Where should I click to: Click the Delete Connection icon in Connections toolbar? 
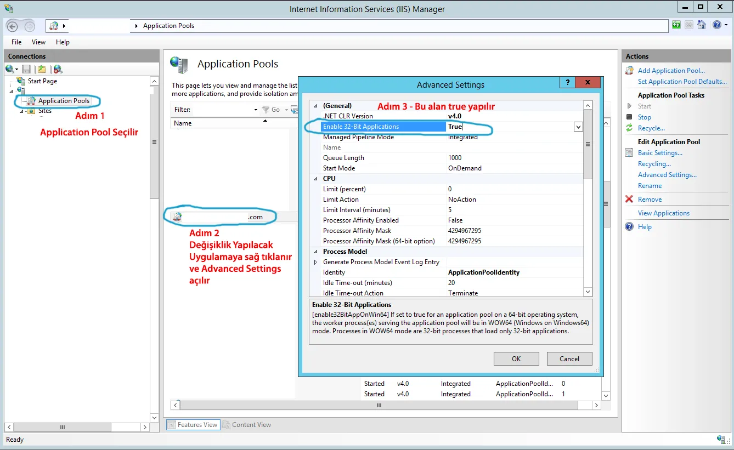[x=58, y=69]
